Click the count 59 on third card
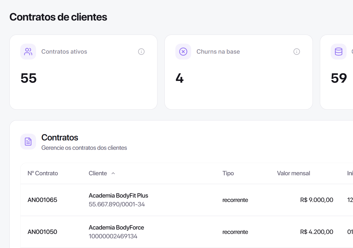The width and height of the screenshot is (353, 248). point(339,78)
